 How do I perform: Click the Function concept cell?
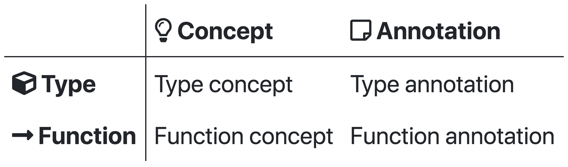[244, 137]
